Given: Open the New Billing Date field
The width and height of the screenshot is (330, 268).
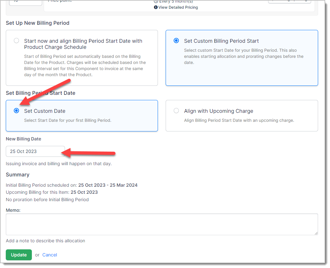Looking at the screenshot, I should (35, 151).
